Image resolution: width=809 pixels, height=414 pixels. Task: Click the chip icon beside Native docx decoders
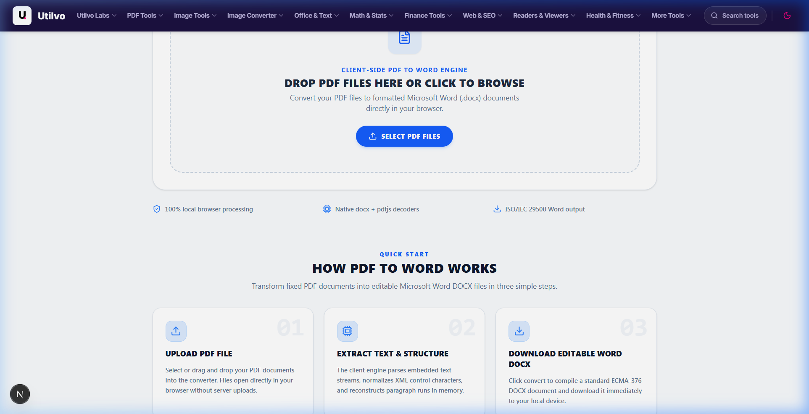point(327,209)
